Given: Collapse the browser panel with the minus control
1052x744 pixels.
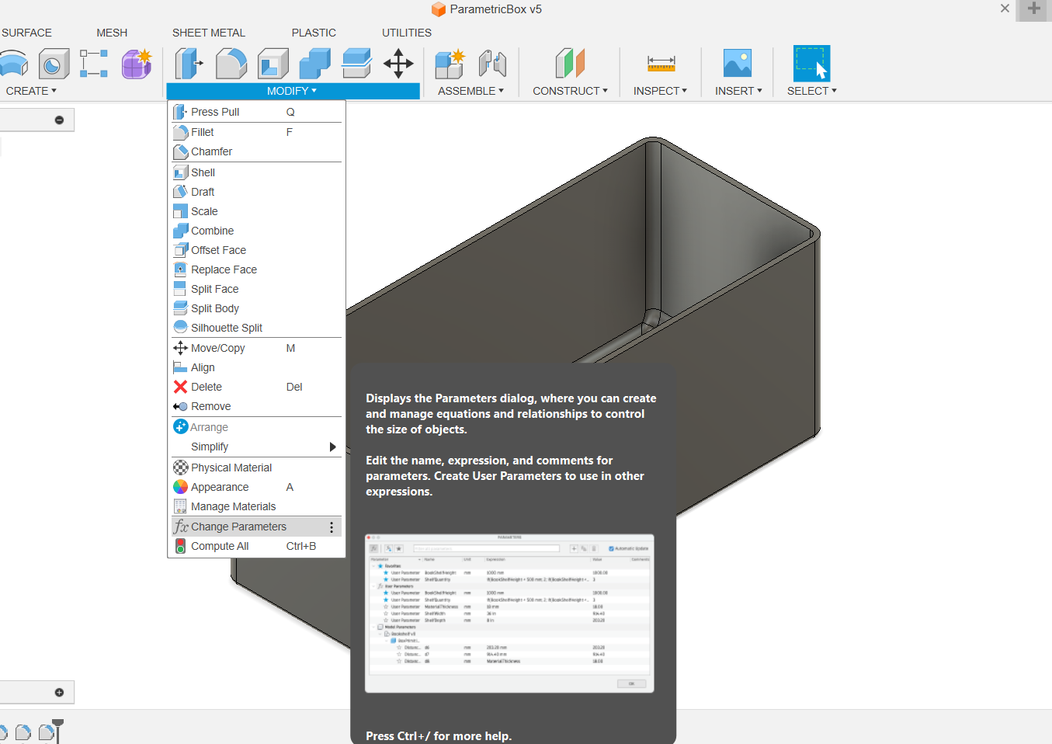Looking at the screenshot, I should coord(58,120).
